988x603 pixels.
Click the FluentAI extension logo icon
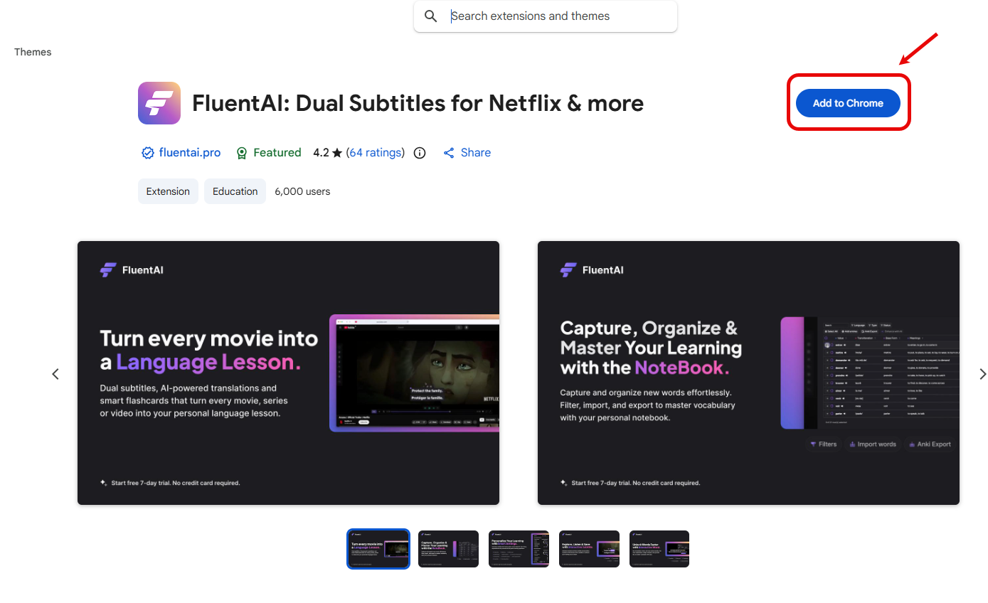click(x=159, y=103)
